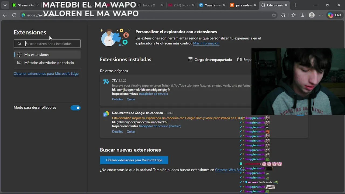This screenshot has width=345, height=194.
Task: Click the 'Extensiones instaladas' heading
Action: click(x=126, y=60)
